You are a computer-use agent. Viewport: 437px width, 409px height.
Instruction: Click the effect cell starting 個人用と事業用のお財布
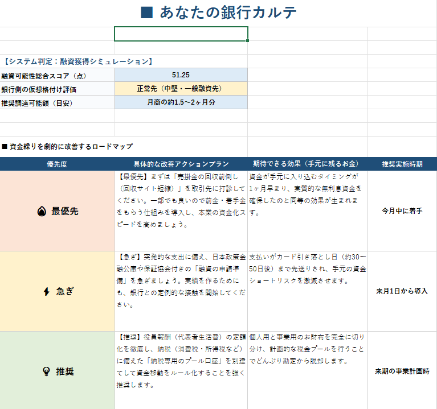pyautogui.click(x=308, y=370)
